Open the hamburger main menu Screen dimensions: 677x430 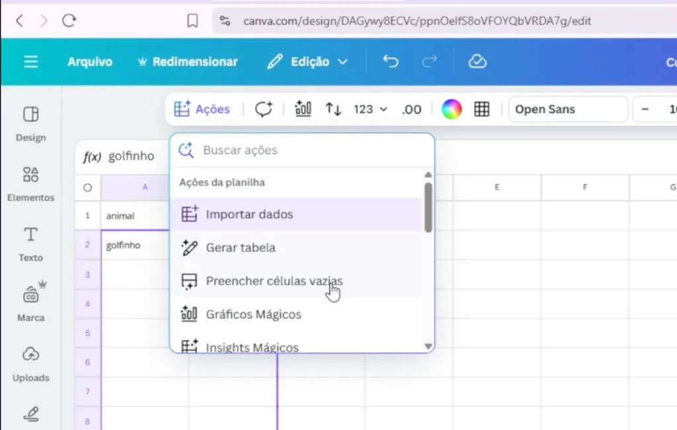click(30, 62)
